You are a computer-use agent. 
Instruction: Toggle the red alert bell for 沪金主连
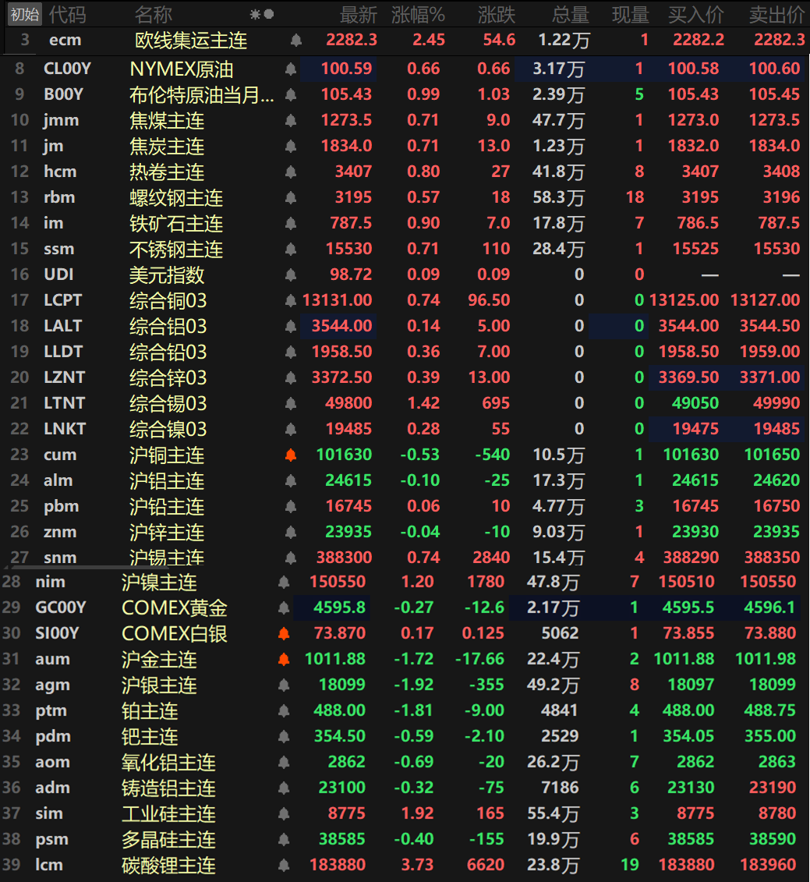[284, 660]
